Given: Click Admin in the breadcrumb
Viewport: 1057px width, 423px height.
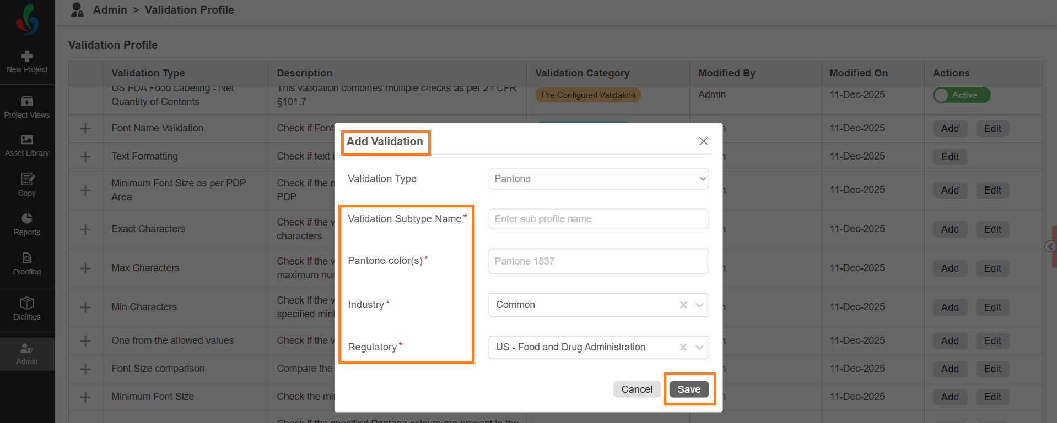Looking at the screenshot, I should (x=110, y=10).
